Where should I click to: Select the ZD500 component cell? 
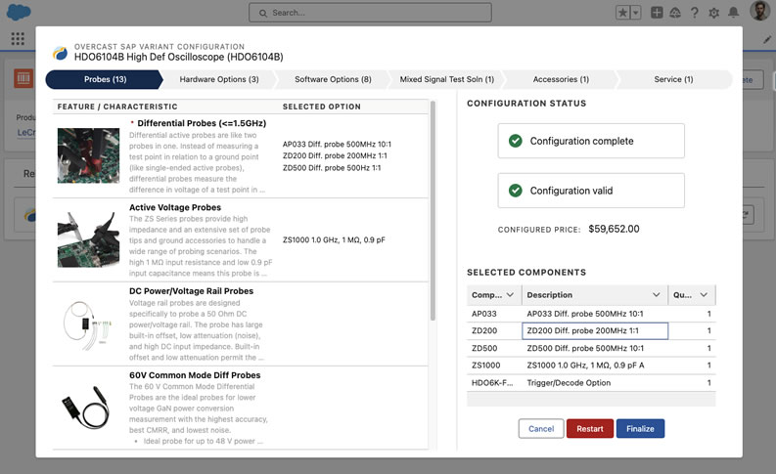494,348
